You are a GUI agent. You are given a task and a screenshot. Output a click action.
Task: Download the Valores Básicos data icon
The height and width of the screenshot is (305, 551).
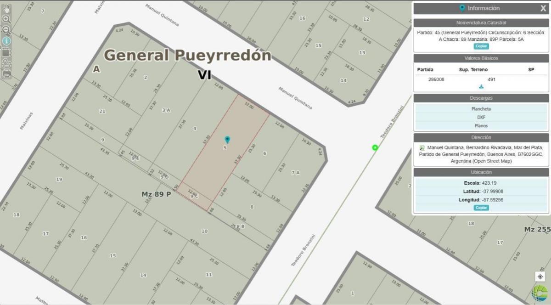[481, 86]
